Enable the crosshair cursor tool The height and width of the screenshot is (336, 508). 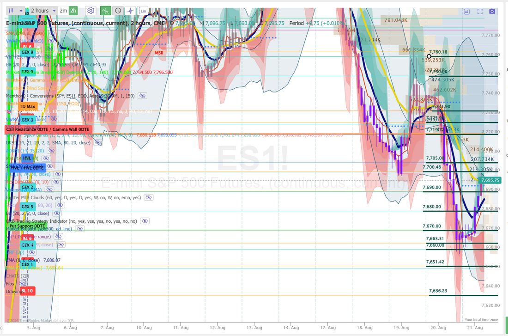coord(130,11)
